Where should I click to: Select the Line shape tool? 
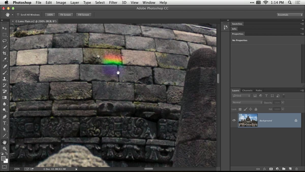pos(5,136)
